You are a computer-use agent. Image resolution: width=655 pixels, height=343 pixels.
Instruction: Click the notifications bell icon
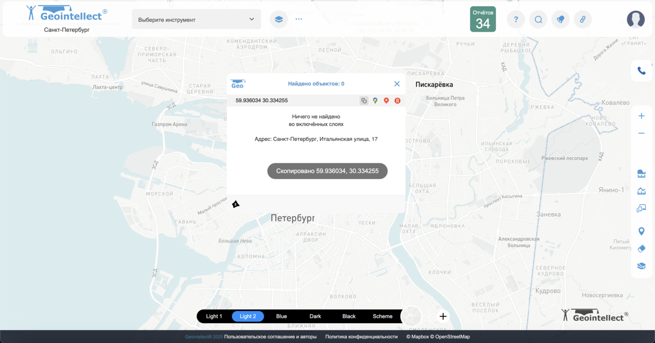click(560, 19)
